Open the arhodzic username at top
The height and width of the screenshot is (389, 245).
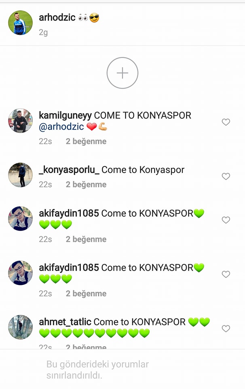(x=57, y=17)
